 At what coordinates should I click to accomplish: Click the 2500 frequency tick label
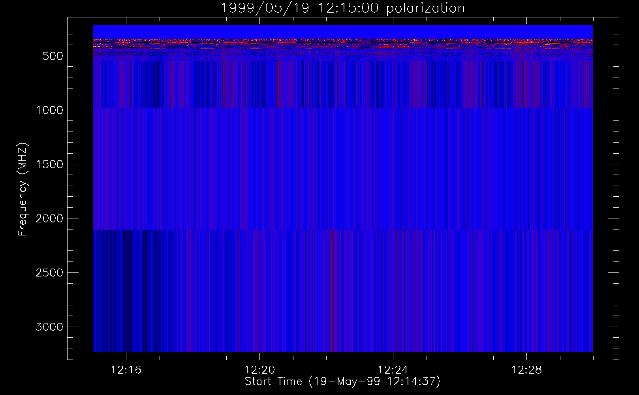(49, 273)
